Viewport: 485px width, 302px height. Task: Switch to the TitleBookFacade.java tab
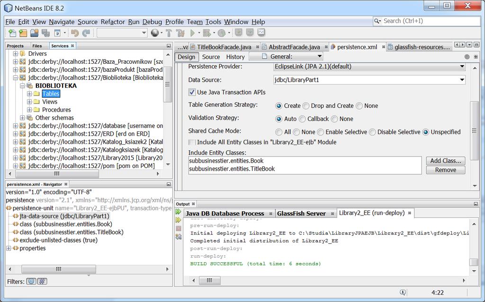point(224,47)
